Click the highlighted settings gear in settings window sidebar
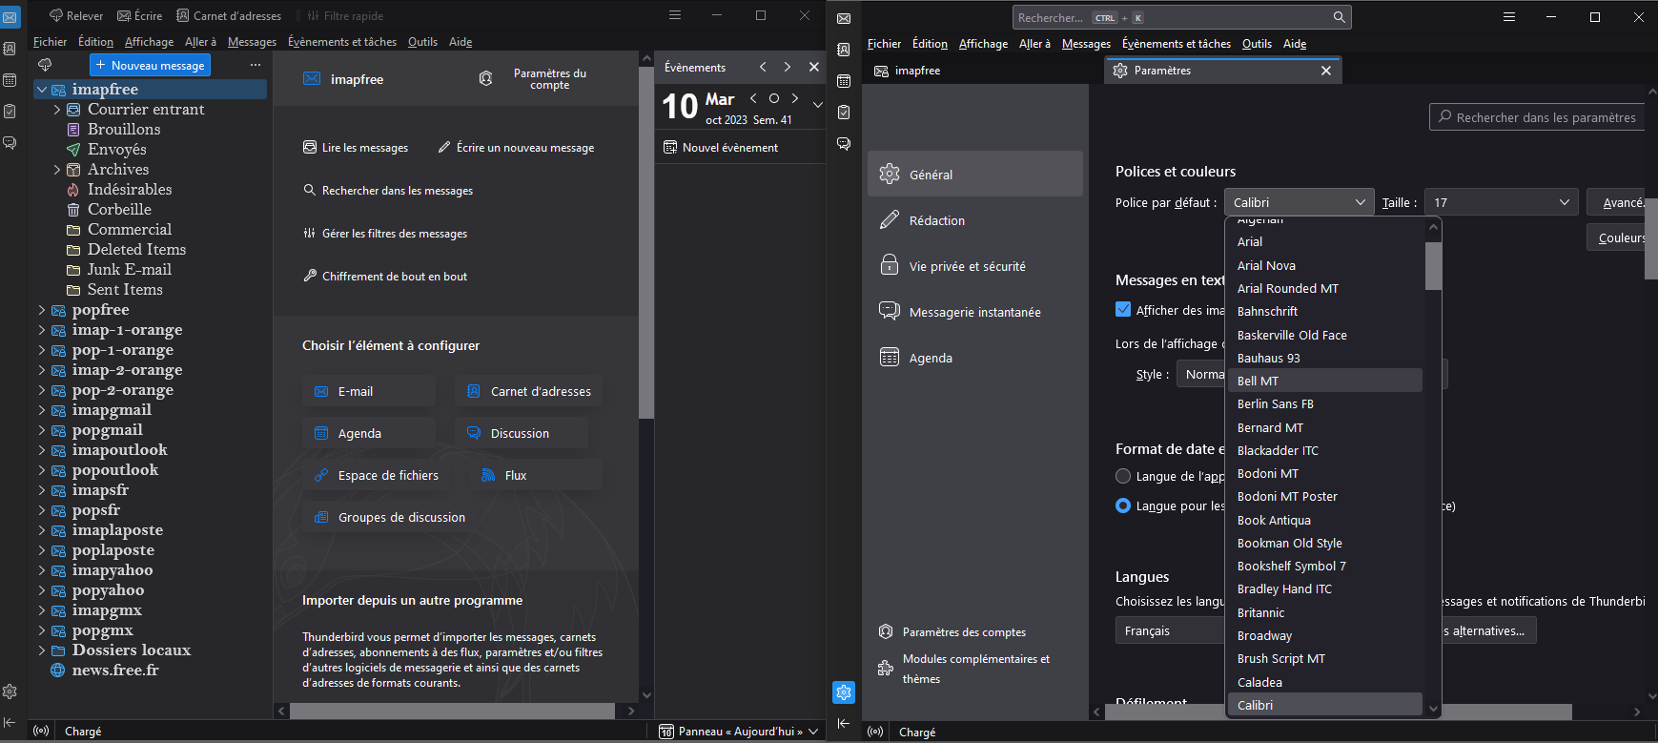 pos(844,691)
